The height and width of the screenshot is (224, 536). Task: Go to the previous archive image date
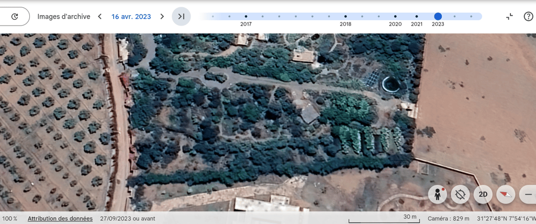[x=100, y=16]
